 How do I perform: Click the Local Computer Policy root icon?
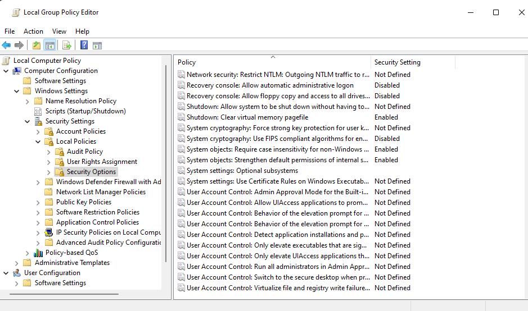coord(6,61)
